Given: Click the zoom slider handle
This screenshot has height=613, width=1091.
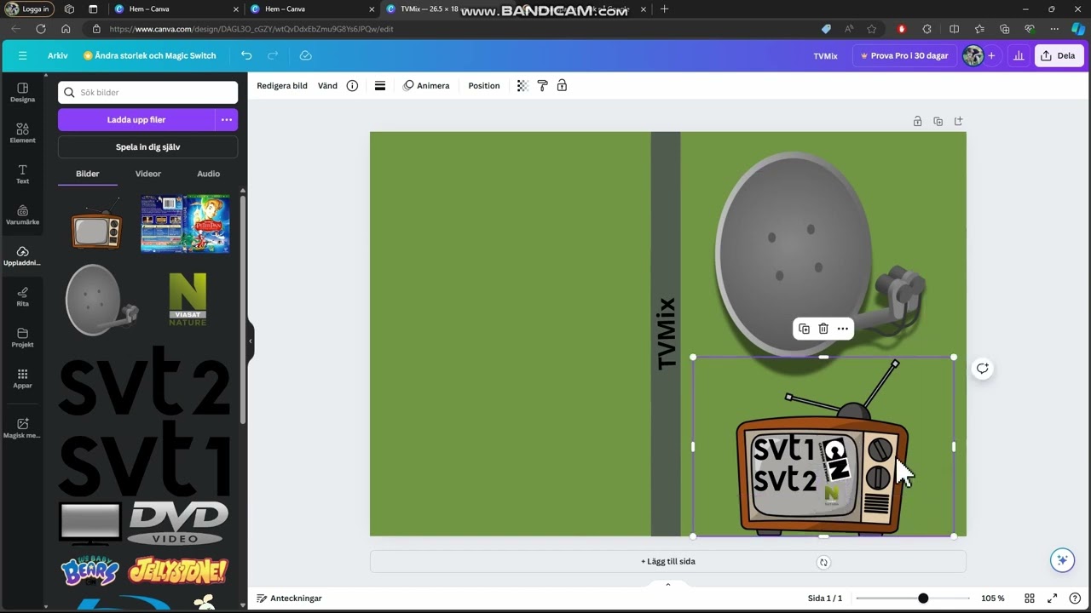Looking at the screenshot, I should [x=923, y=599].
